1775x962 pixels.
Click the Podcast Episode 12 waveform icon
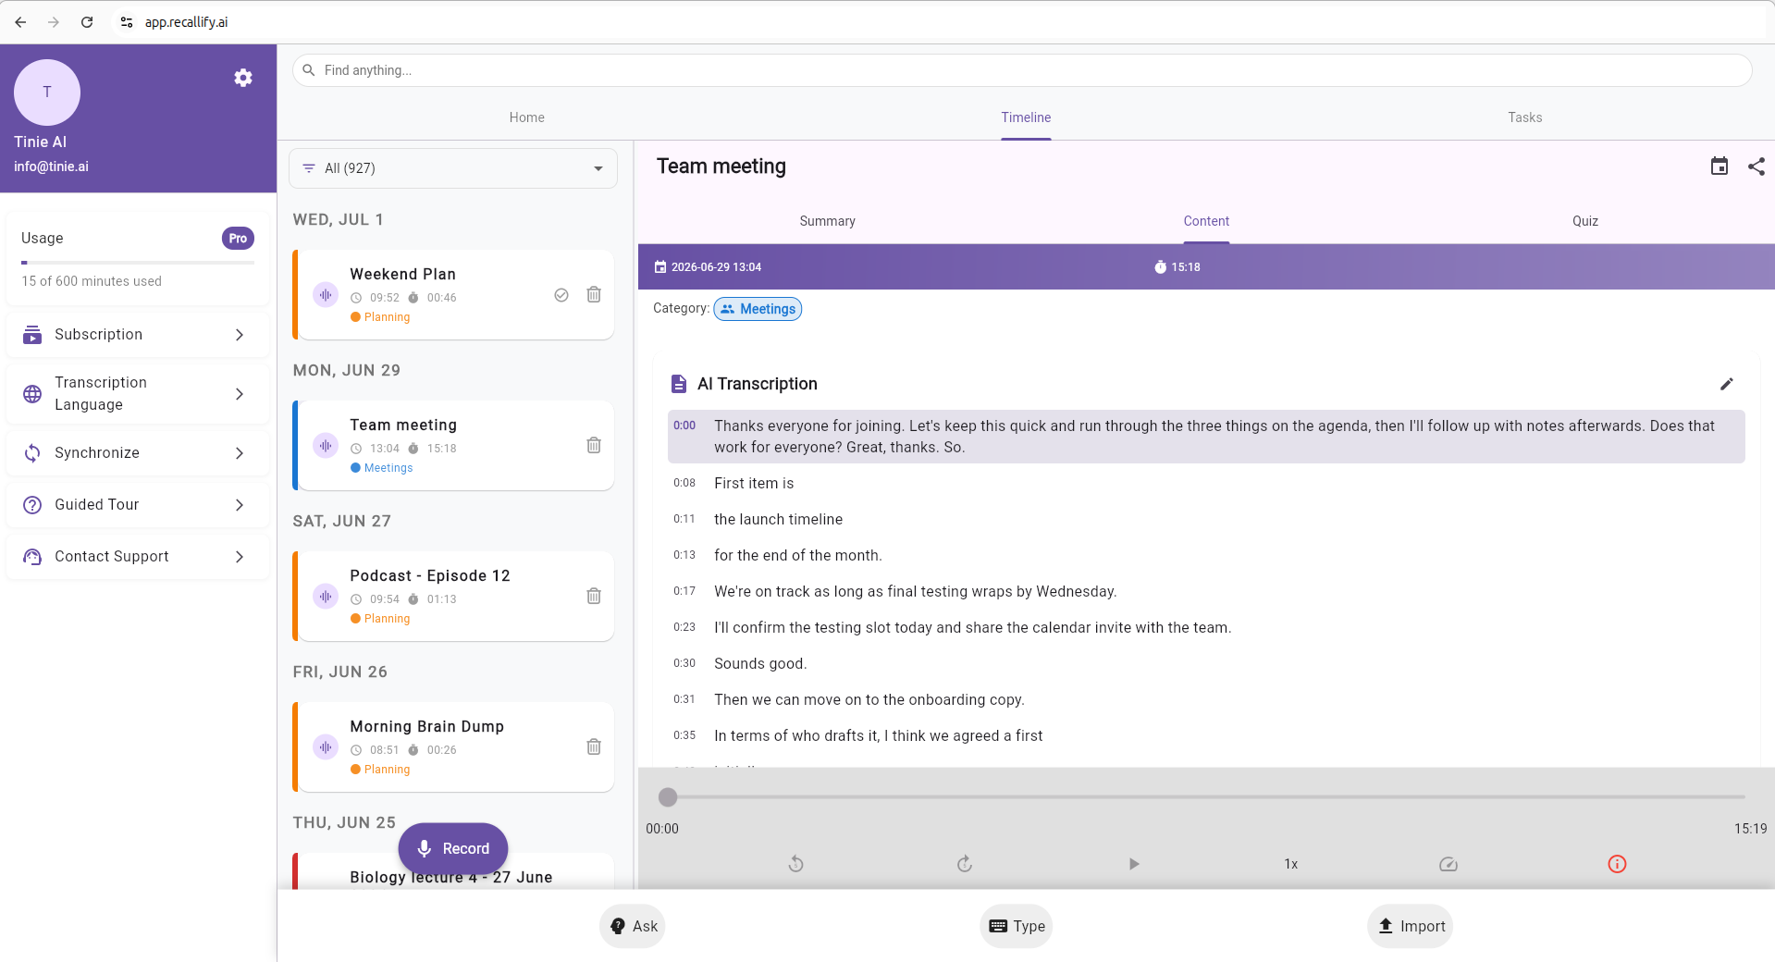tap(326, 597)
